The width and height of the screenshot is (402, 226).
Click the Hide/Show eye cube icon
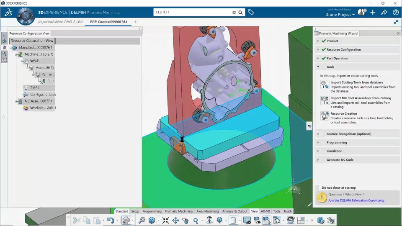coord(257,221)
